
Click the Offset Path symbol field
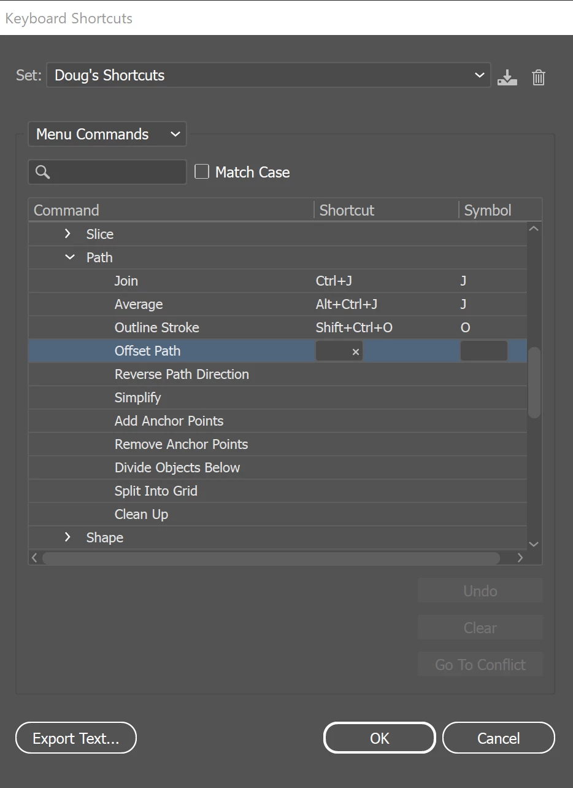click(x=483, y=351)
